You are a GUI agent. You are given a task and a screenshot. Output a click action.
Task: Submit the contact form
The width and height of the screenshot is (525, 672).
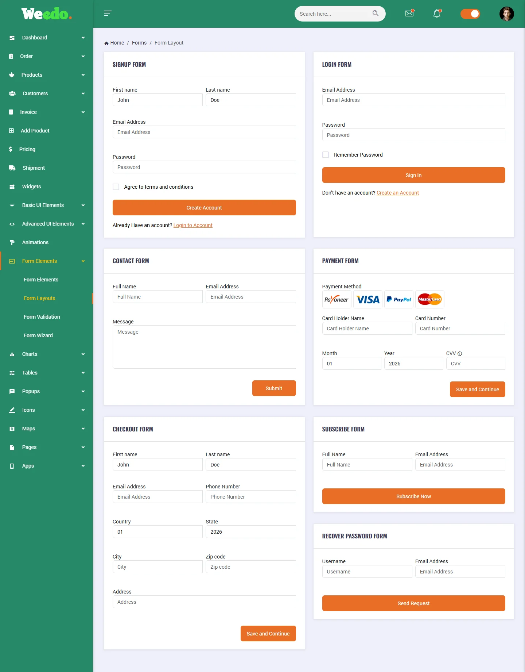(274, 388)
